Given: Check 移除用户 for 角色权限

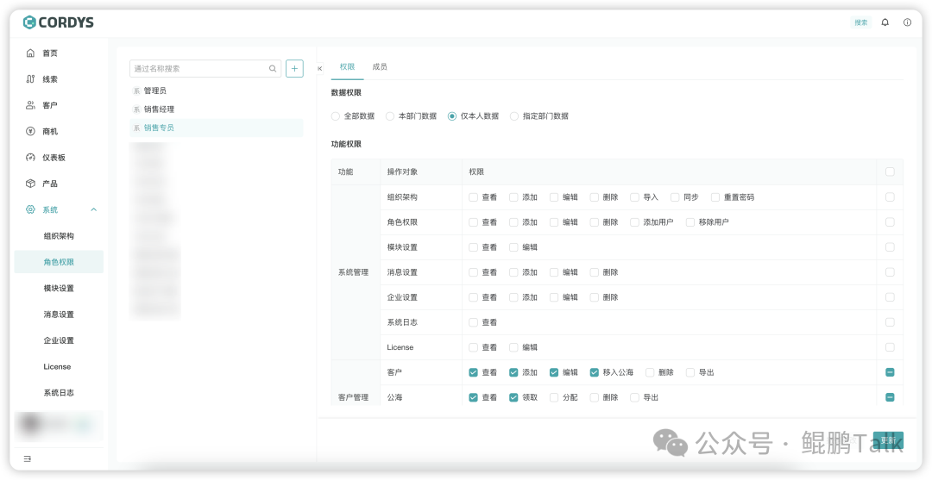Looking at the screenshot, I should click(x=690, y=222).
